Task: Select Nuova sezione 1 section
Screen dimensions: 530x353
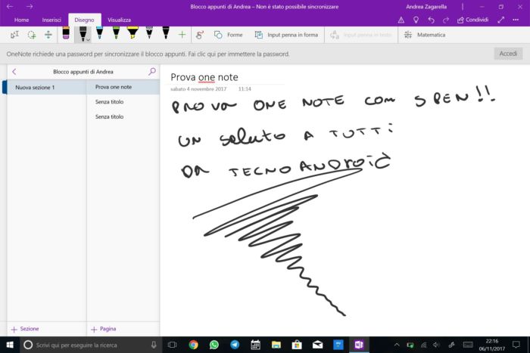Action: point(47,88)
